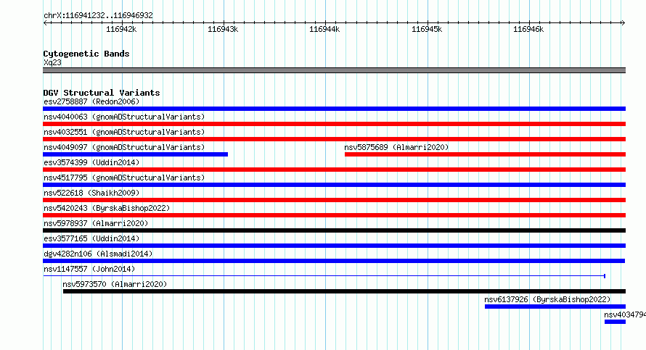Select the blue nsv4517795 variant bar
This screenshot has width=646, height=350.
click(x=334, y=185)
